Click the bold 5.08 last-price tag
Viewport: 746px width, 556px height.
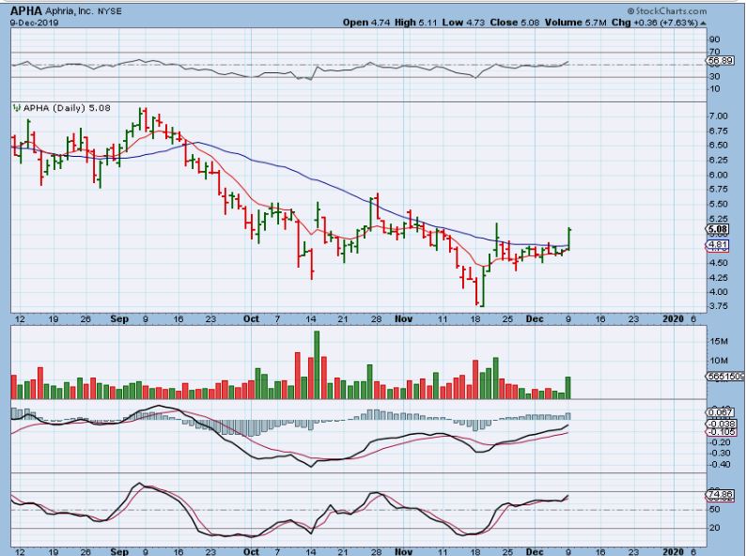(718, 229)
